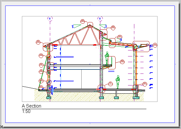Select the leftmost cyan footing block
Viewport: 181px width, 129px height.
[x=49, y=98]
